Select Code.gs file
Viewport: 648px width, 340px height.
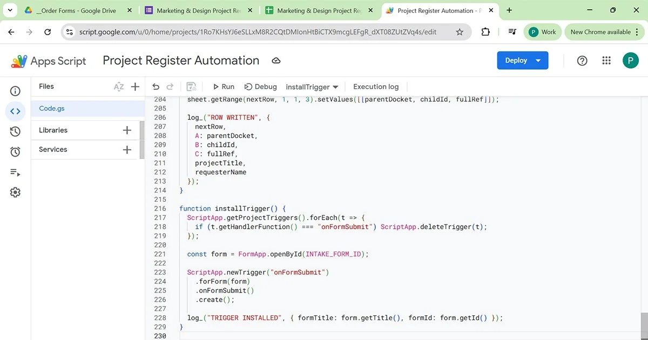point(88,108)
